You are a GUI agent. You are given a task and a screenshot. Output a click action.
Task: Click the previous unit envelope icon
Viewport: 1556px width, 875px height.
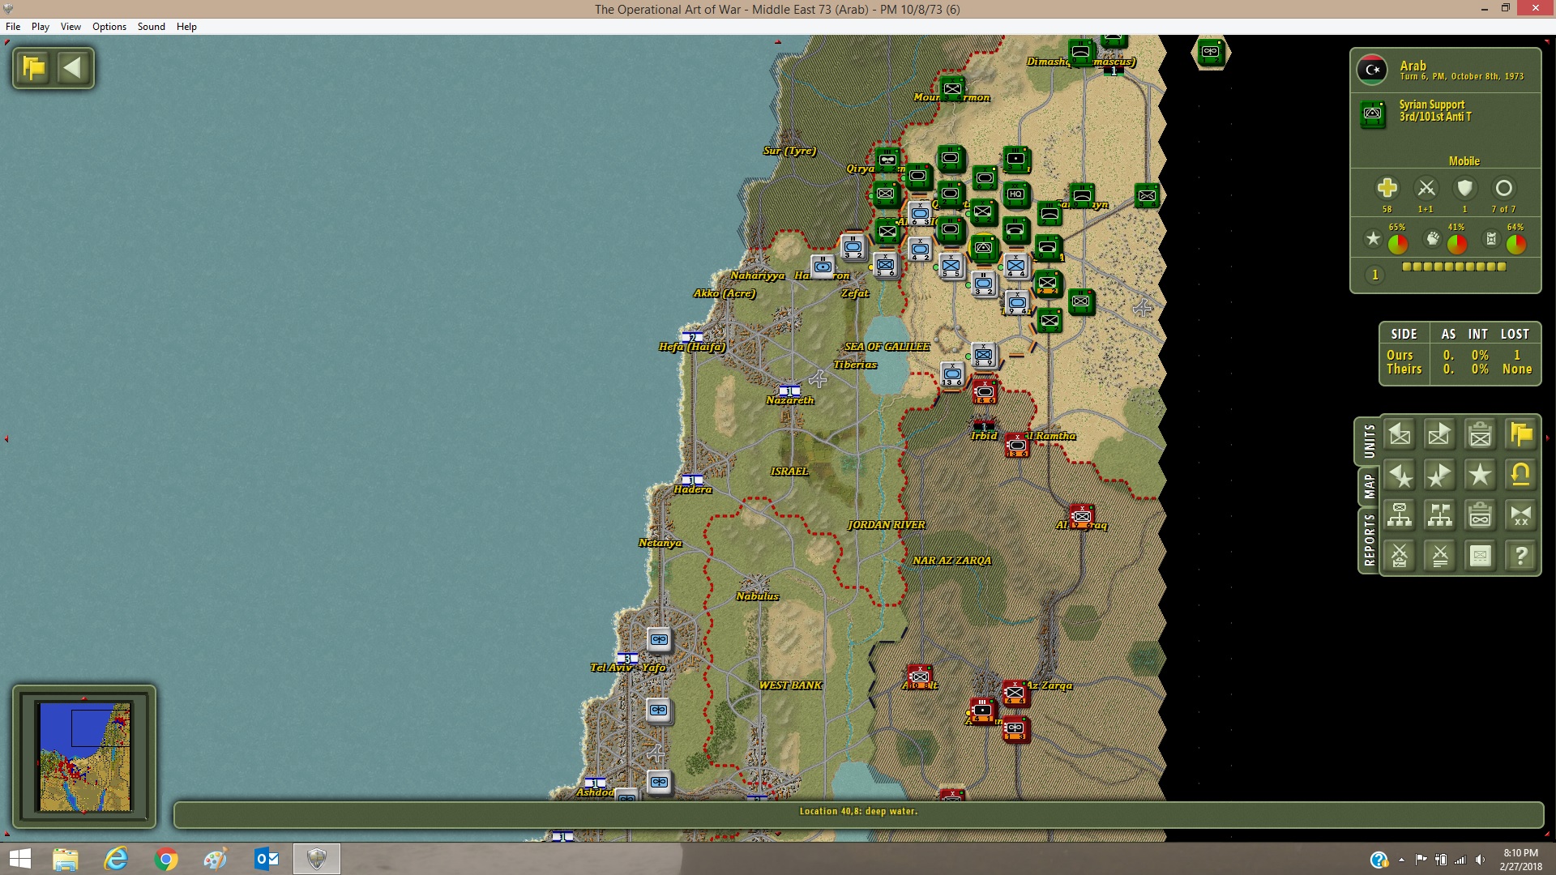[1400, 435]
